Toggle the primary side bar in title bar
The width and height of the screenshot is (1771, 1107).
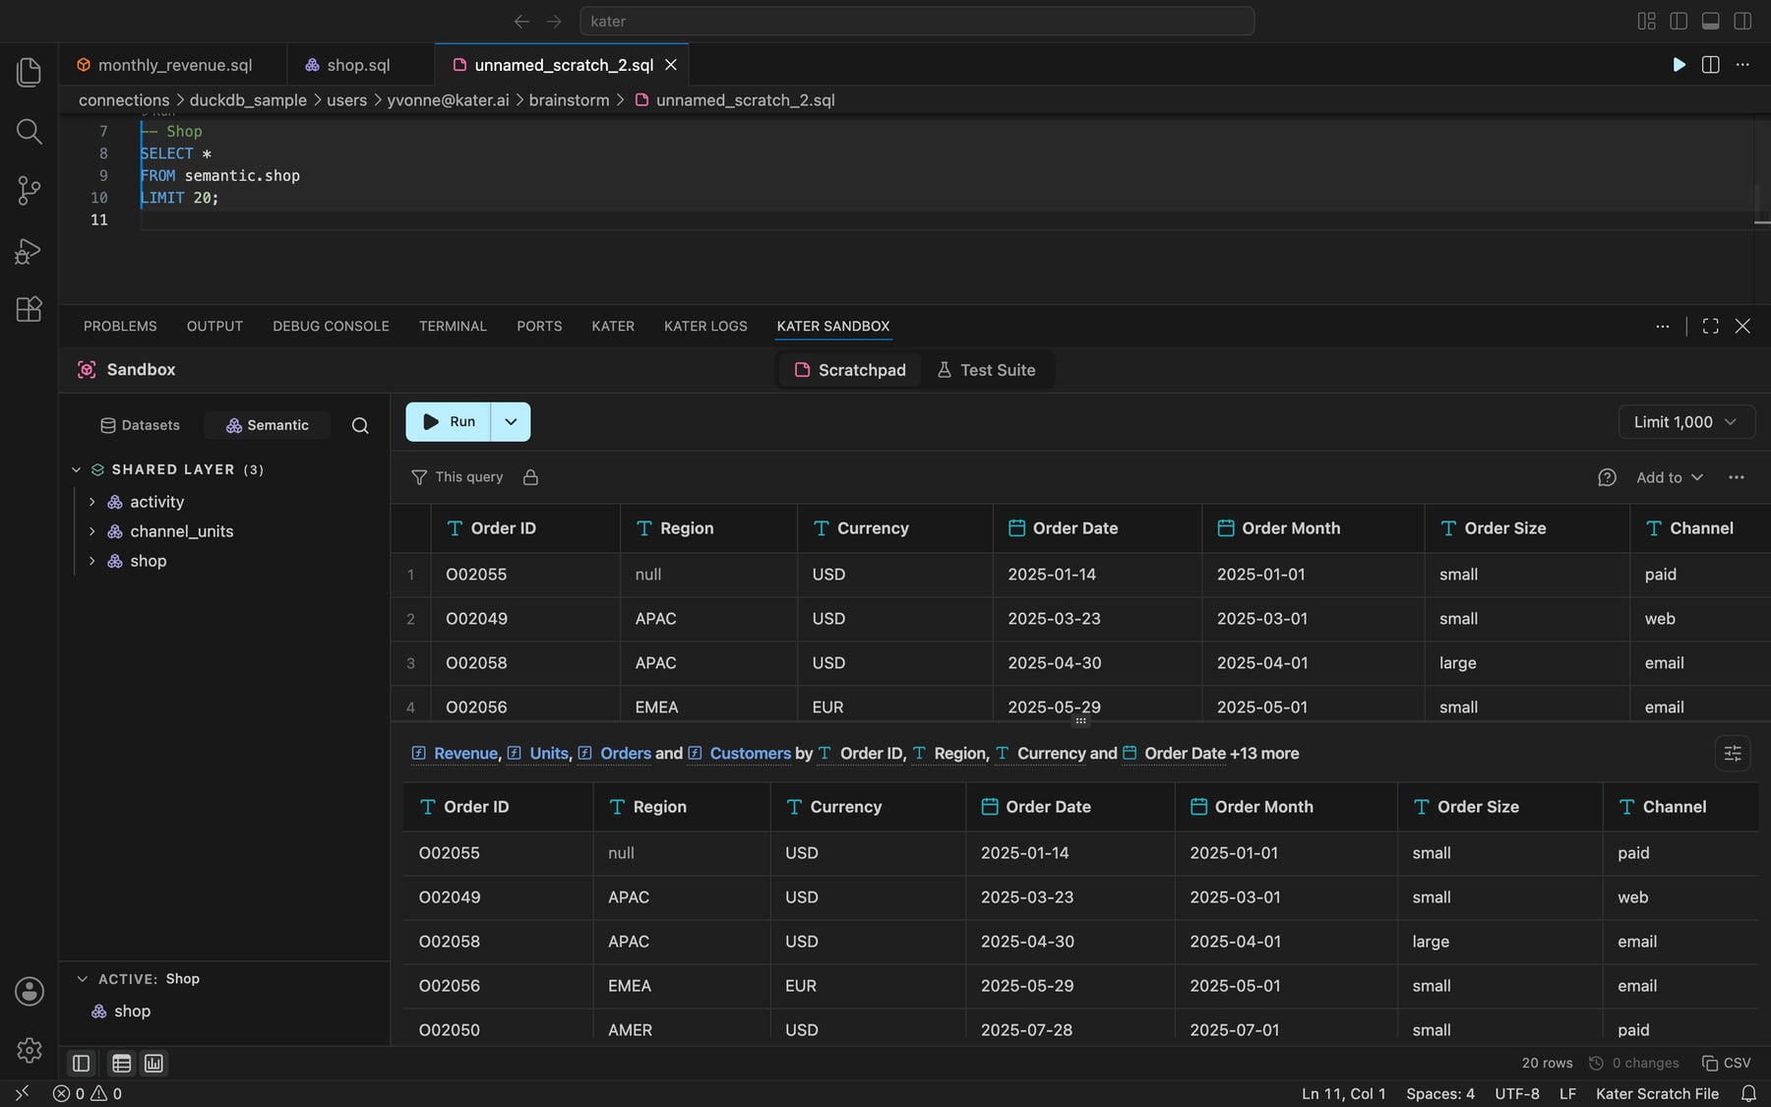tap(1679, 21)
